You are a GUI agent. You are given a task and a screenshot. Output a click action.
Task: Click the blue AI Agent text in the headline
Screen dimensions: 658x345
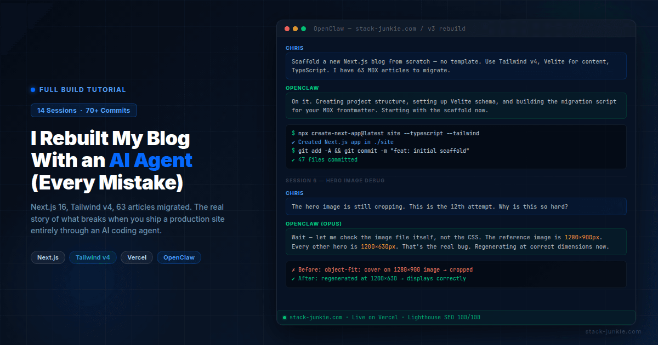(151, 160)
